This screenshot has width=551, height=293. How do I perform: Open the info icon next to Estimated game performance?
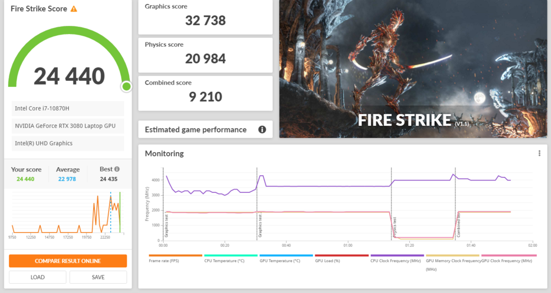tap(262, 130)
